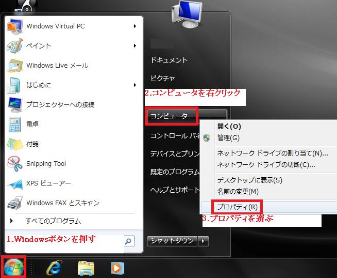This screenshot has height=278, width=337.
Task: Launch Windows Media Player from the taskbar
Action: [117, 267]
